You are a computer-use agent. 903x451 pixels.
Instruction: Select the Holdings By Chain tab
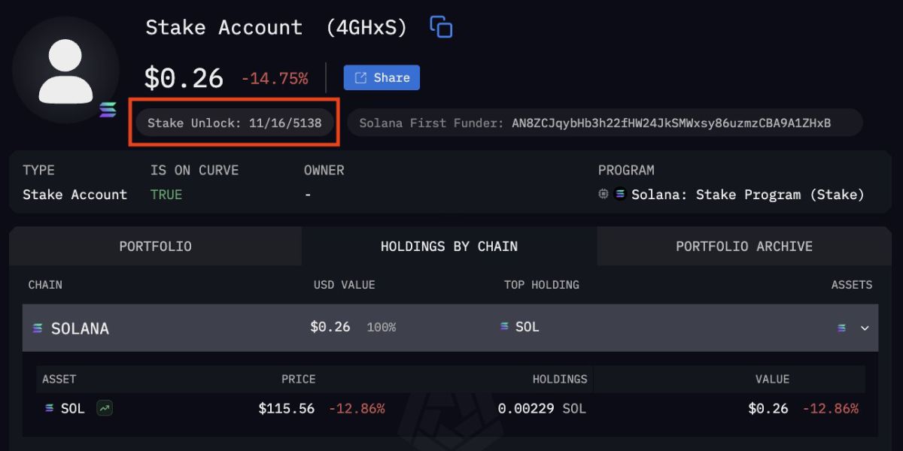click(x=449, y=247)
